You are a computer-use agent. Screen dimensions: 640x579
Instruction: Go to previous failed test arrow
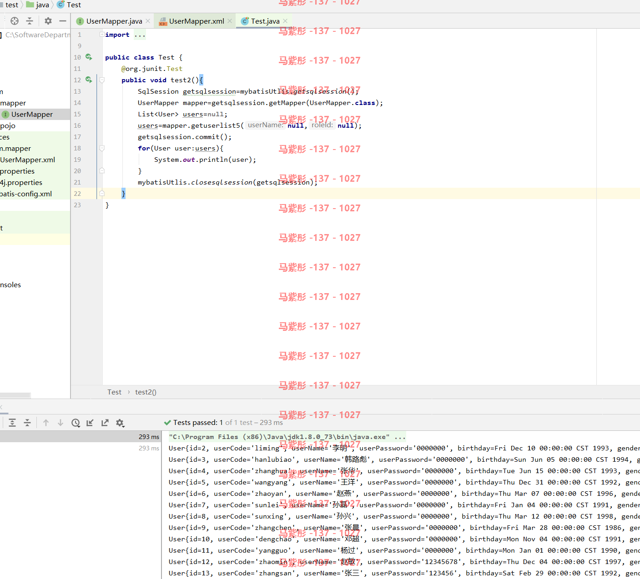[46, 423]
